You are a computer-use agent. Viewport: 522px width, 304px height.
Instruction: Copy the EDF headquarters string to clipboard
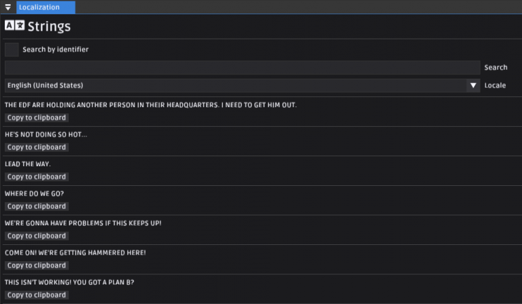(x=37, y=117)
